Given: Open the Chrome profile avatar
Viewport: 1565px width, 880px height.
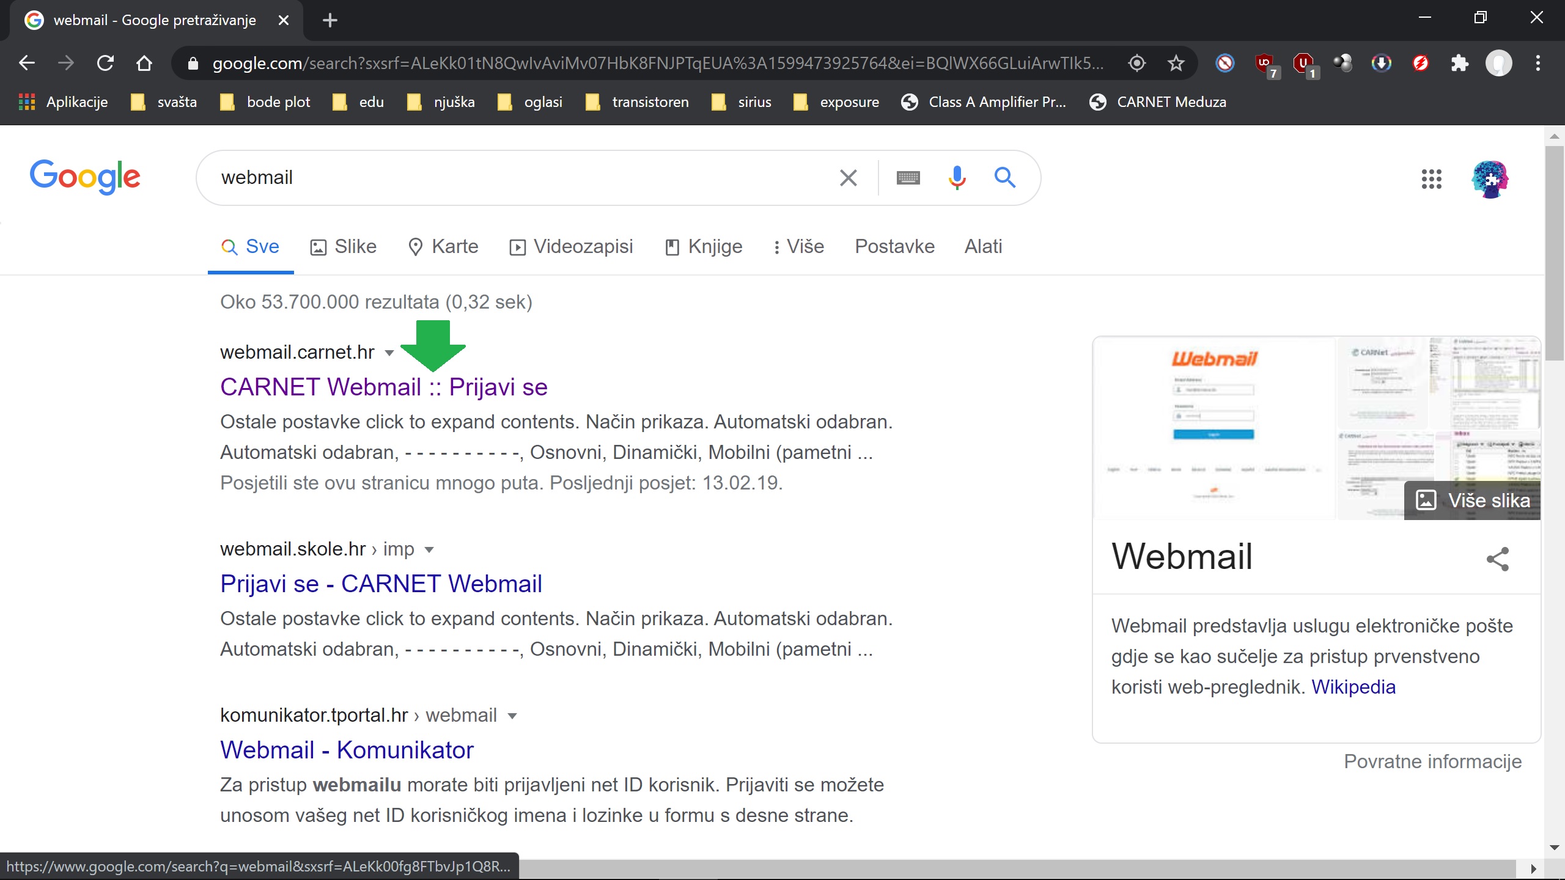Looking at the screenshot, I should [x=1498, y=63].
